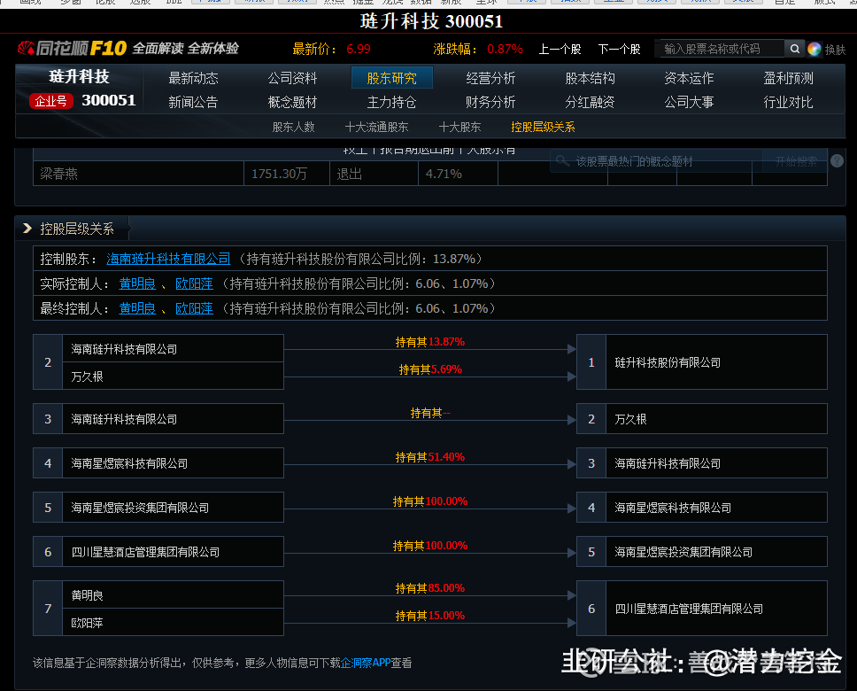This screenshot has height=691, width=857.
Task: Open the 概念题材 tab
Action: coord(292,102)
